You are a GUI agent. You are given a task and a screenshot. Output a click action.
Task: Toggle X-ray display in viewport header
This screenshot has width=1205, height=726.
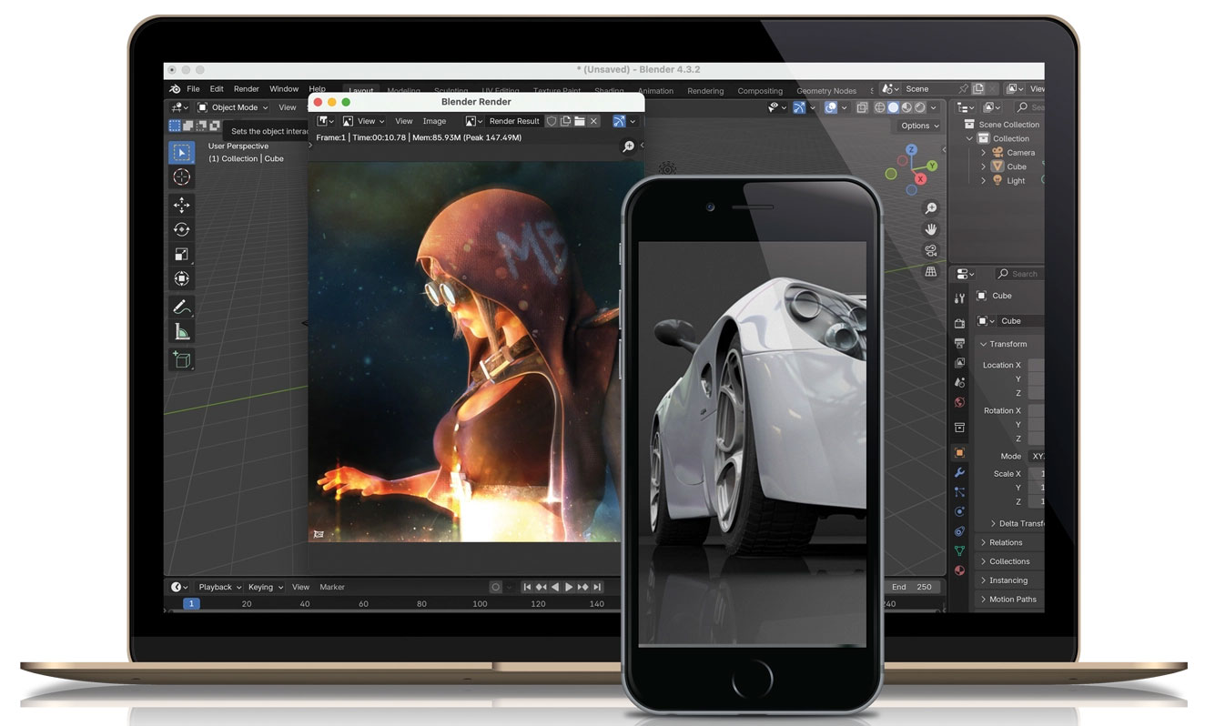click(862, 107)
